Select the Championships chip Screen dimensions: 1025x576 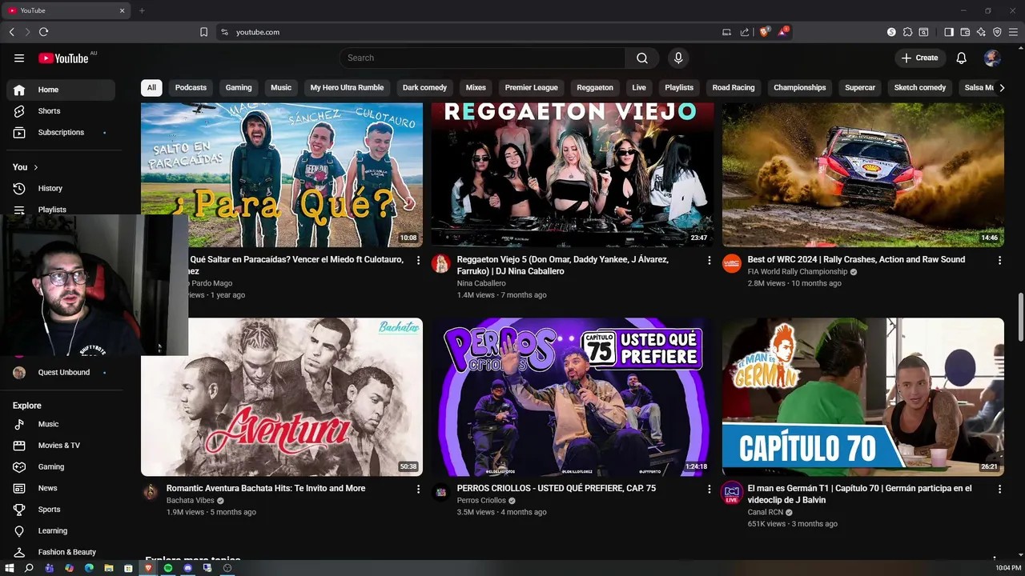point(799,88)
